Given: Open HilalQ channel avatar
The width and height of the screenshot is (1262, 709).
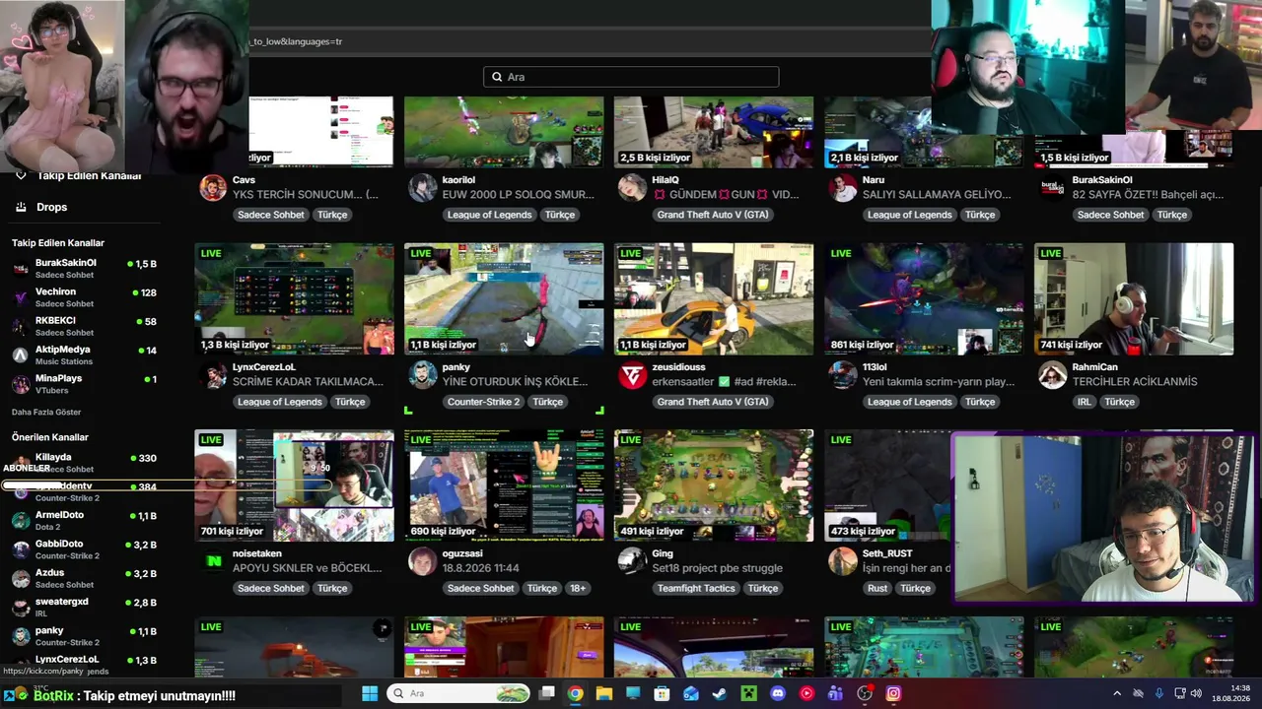Looking at the screenshot, I should click(632, 187).
